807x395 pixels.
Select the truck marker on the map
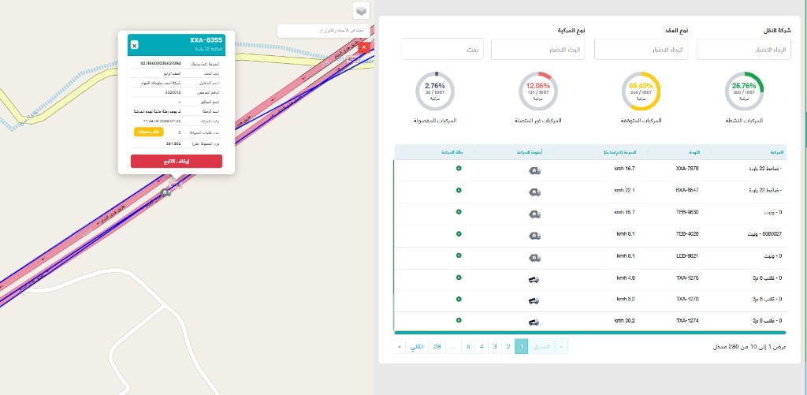[x=165, y=192]
